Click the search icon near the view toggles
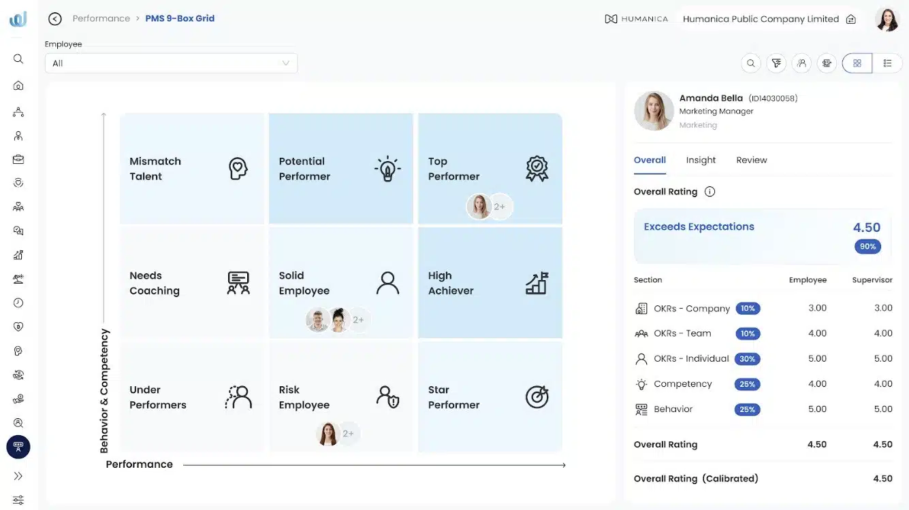 [750, 63]
